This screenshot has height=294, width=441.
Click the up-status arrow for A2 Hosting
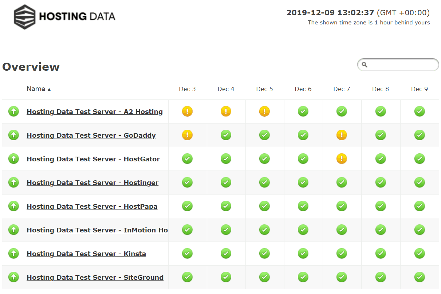click(13, 111)
